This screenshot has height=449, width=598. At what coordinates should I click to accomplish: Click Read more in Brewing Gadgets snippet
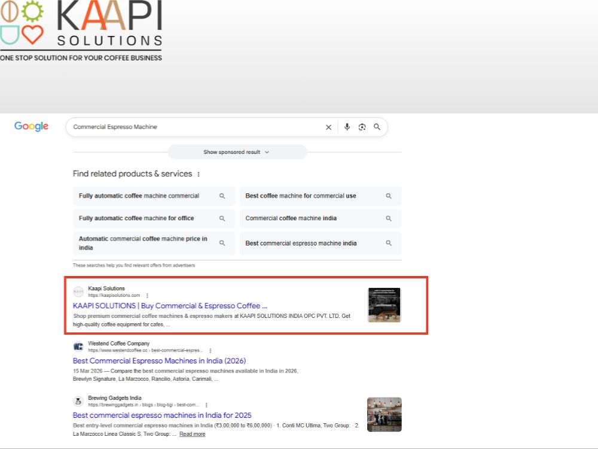pos(192,434)
